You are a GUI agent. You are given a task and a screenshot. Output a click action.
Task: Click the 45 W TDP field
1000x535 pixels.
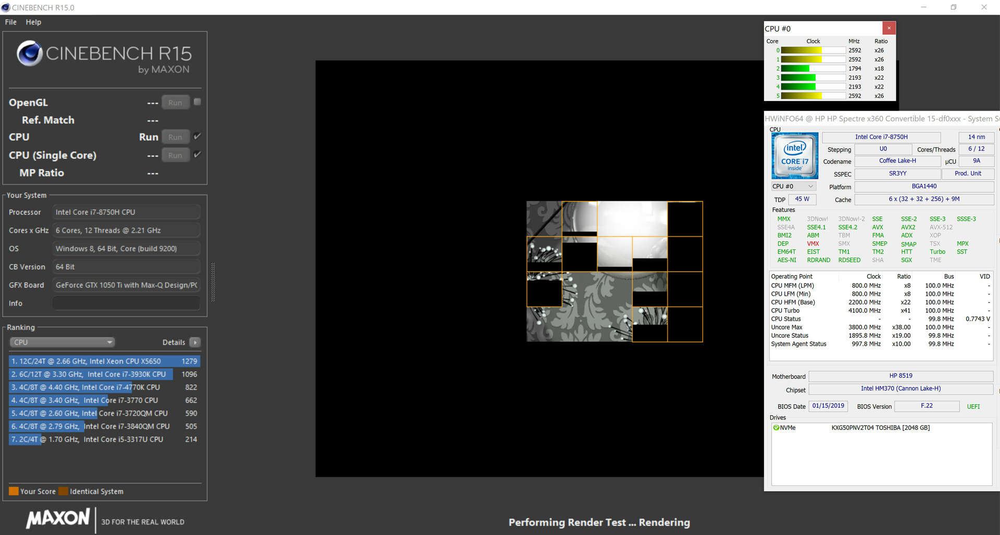(802, 199)
